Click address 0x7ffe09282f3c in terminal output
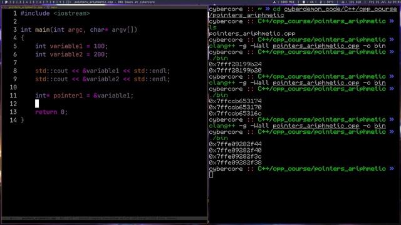The width and height of the screenshot is (401, 225). pos(236,156)
